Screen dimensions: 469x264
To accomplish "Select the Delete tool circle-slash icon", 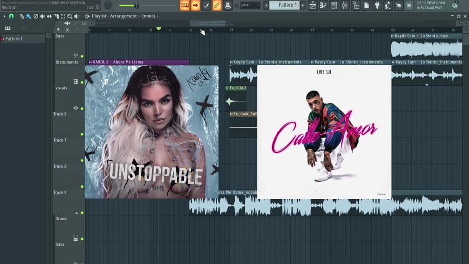I will pos(36,16).
